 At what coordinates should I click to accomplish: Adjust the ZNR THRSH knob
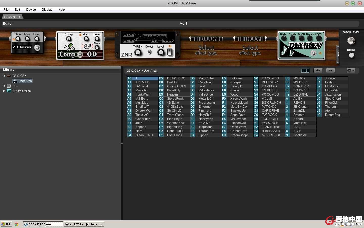pyautogui.click(x=138, y=52)
